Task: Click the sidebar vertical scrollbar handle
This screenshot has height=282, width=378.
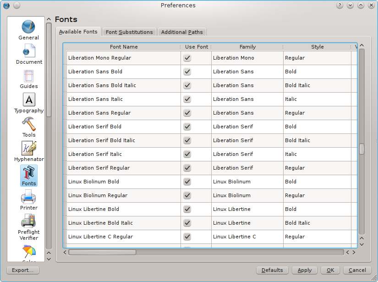Action: click(x=49, y=70)
